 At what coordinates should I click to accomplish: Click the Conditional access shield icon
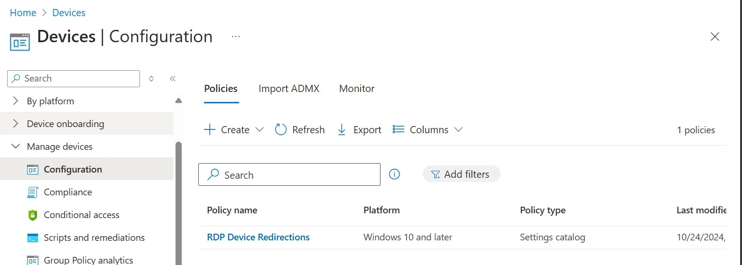tap(33, 215)
